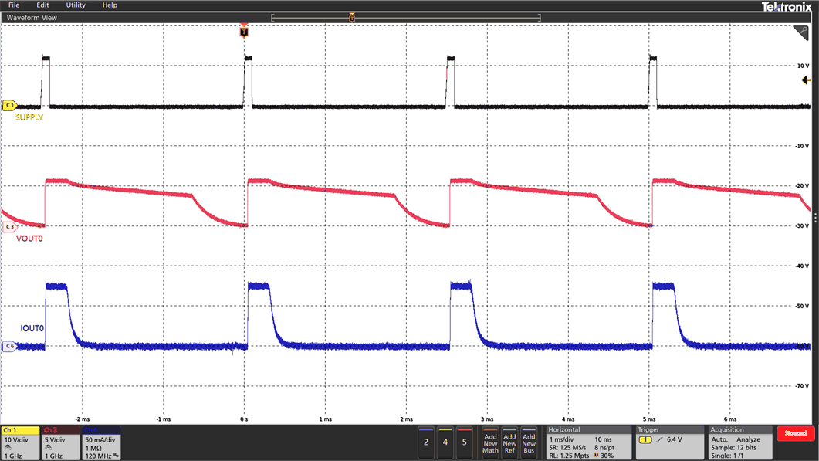This screenshot has width=819, height=461.
Task: Click the horizontal zoom slider at top
Action: tap(352, 16)
